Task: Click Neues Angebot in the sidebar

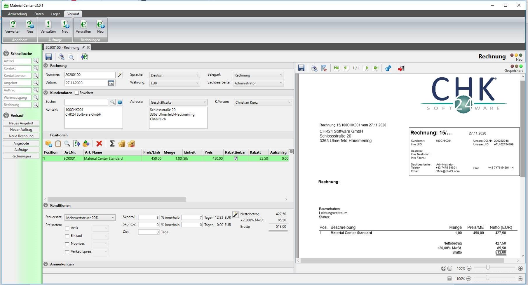Action: (x=21, y=123)
